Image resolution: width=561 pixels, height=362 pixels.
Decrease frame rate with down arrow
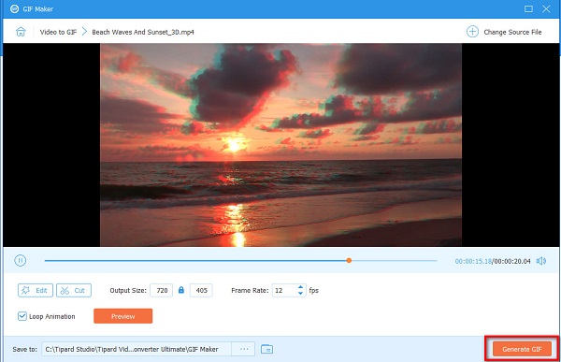tap(300, 294)
